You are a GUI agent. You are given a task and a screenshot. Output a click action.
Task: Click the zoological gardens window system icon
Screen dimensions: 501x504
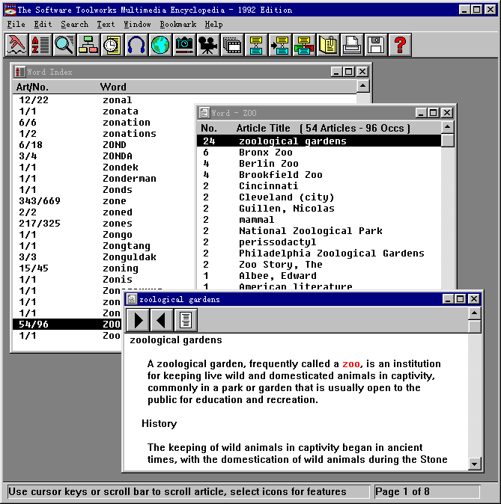coord(131,299)
